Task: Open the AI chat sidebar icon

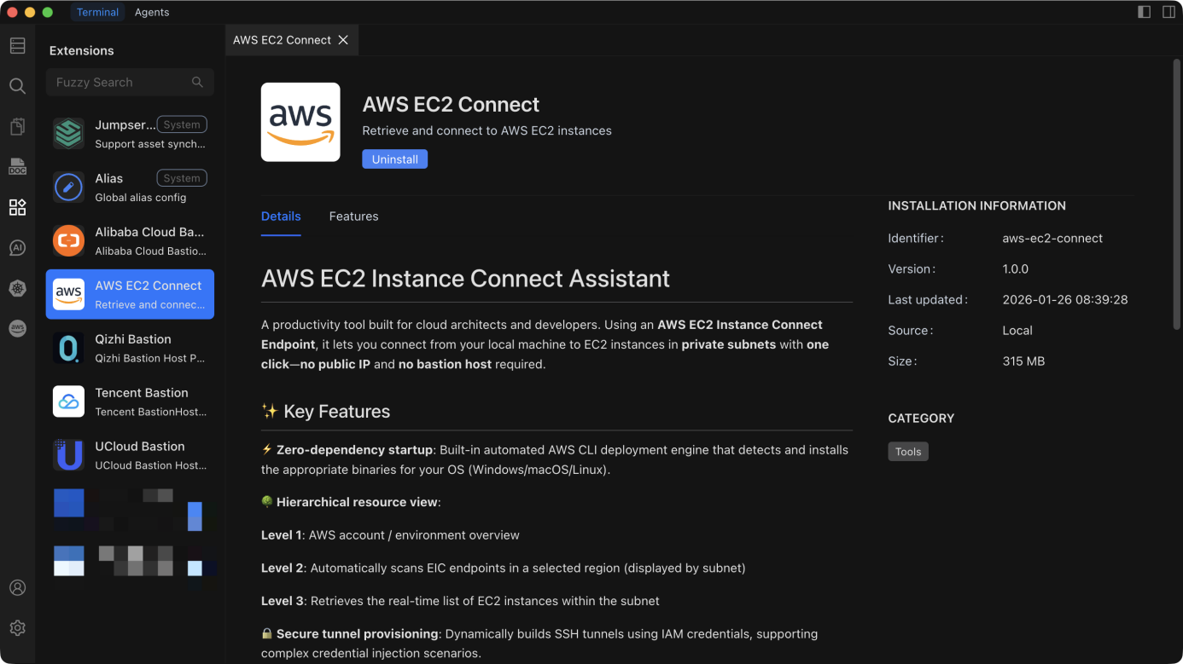Action: point(17,248)
